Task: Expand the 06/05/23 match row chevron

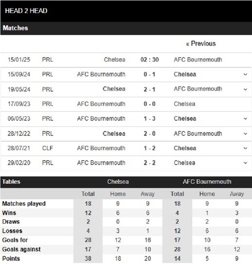Action: (x=245, y=118)
